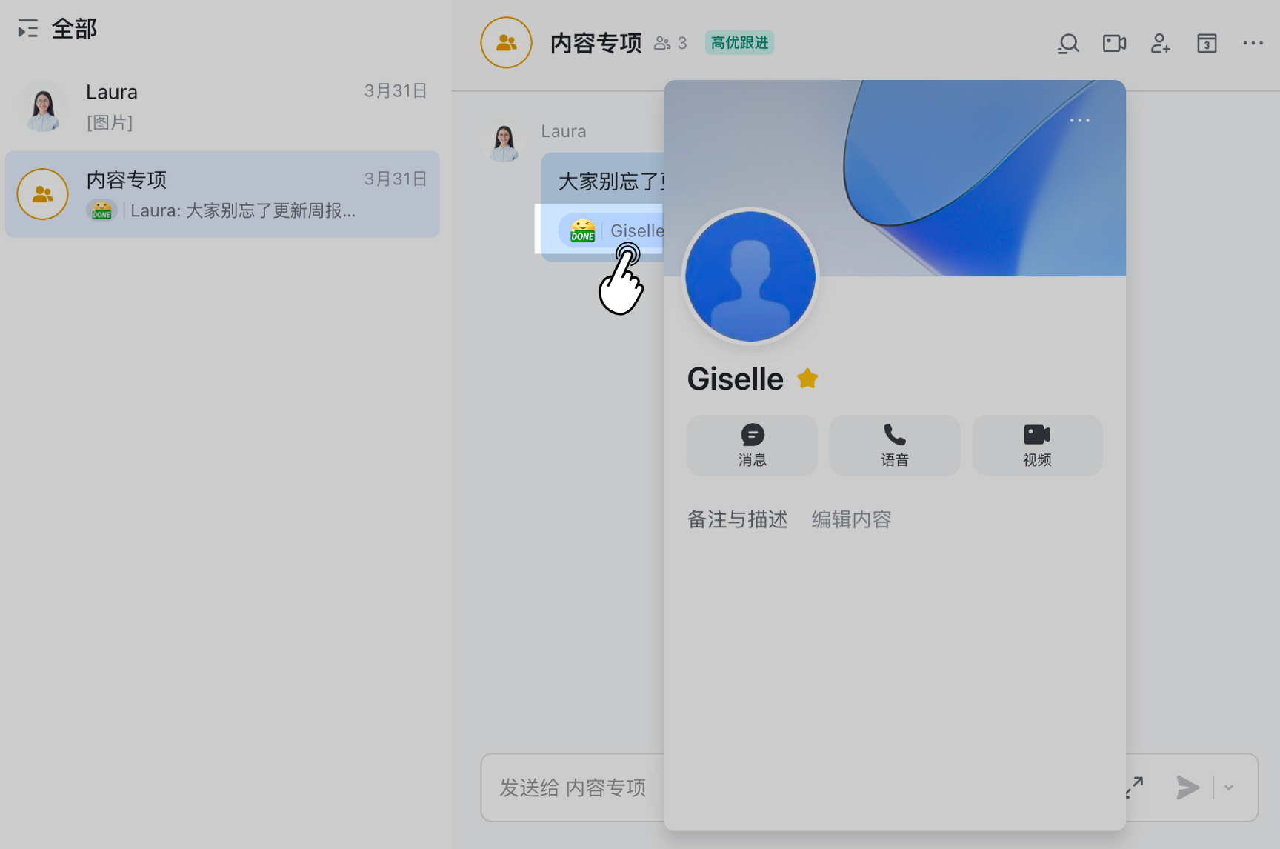Click Laura's avatar beside the message
1280x849 pixels.
(504, 141)
